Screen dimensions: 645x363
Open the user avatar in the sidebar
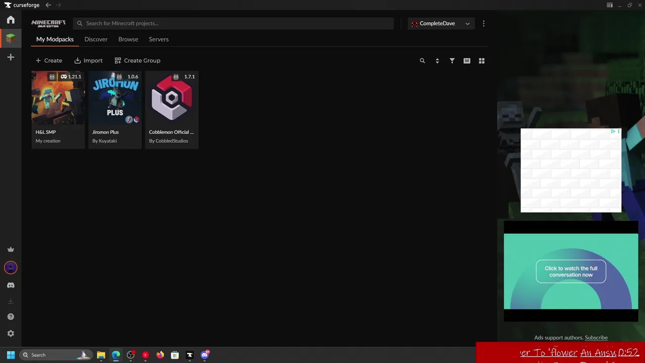coord(11,268)
